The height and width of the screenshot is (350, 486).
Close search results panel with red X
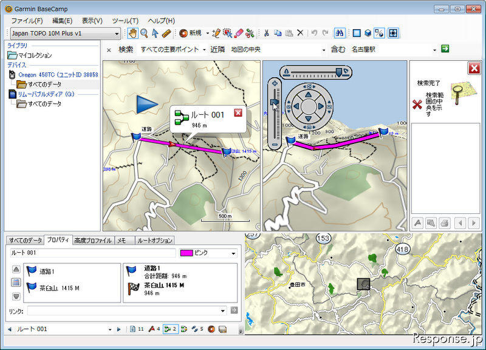click(x=474, y=68)
